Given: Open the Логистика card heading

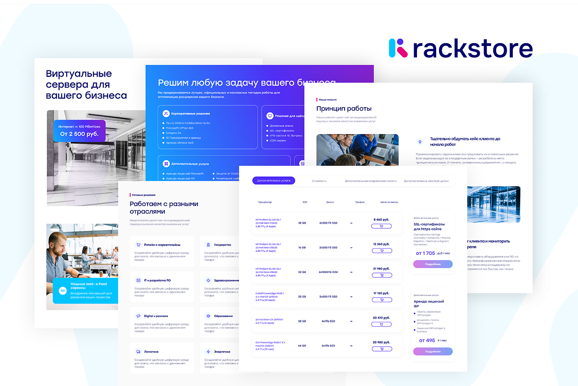Looking at the screenshot, I should pos(151,352).
